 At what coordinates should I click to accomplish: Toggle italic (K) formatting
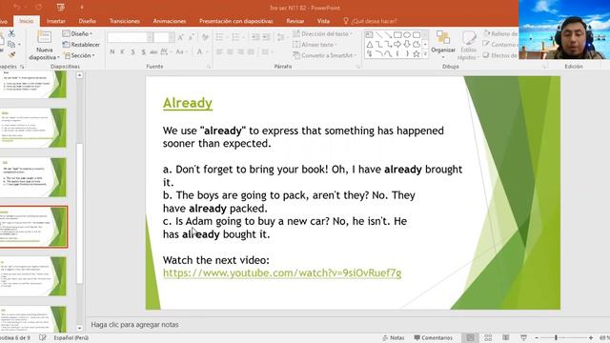coord(122,51)
